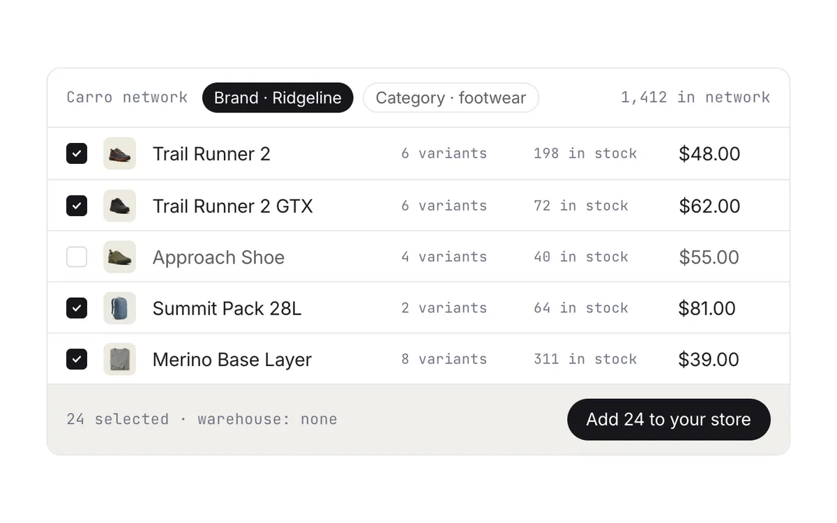Screen dimensions: 837x523
Task: Click the $81.00 price
Action: 707,308
